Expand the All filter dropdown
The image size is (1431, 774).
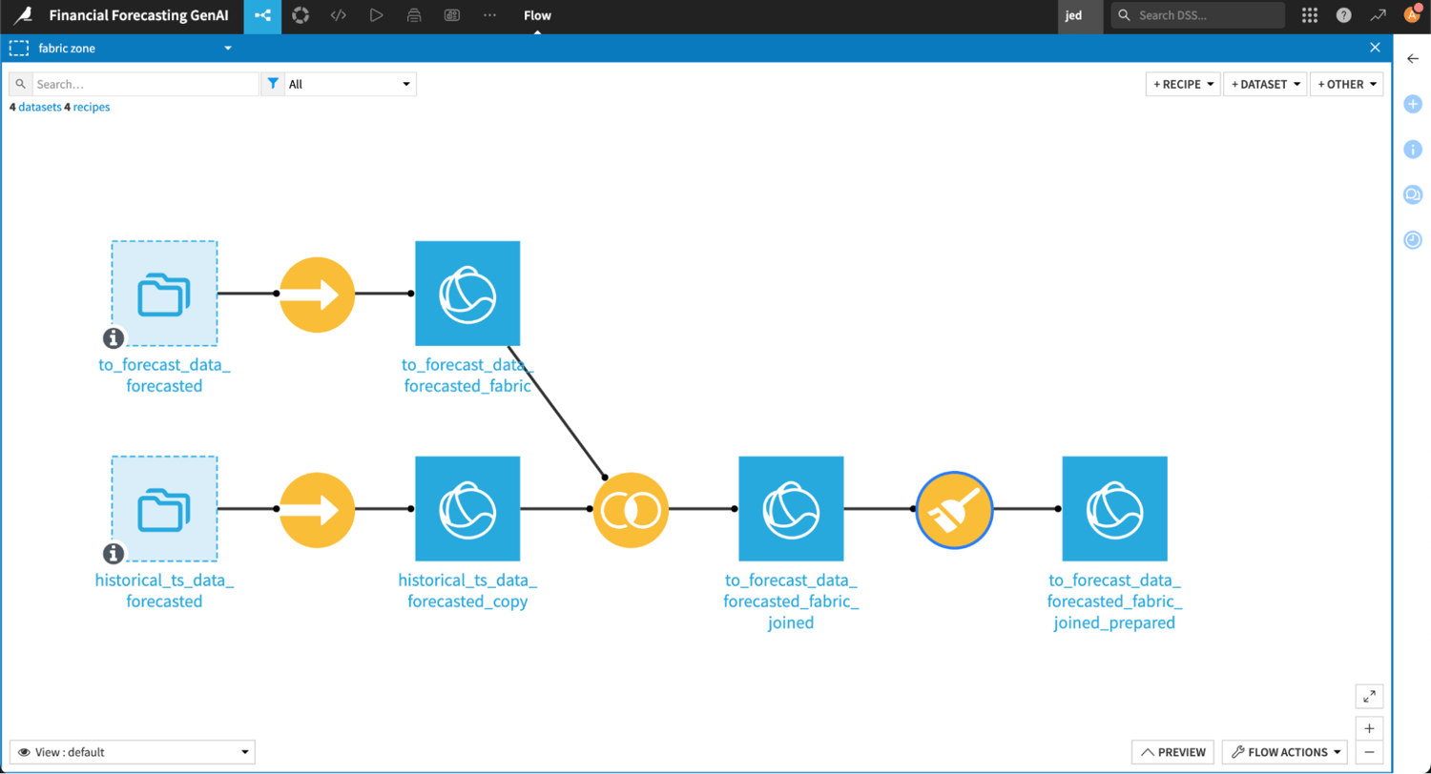350,84
